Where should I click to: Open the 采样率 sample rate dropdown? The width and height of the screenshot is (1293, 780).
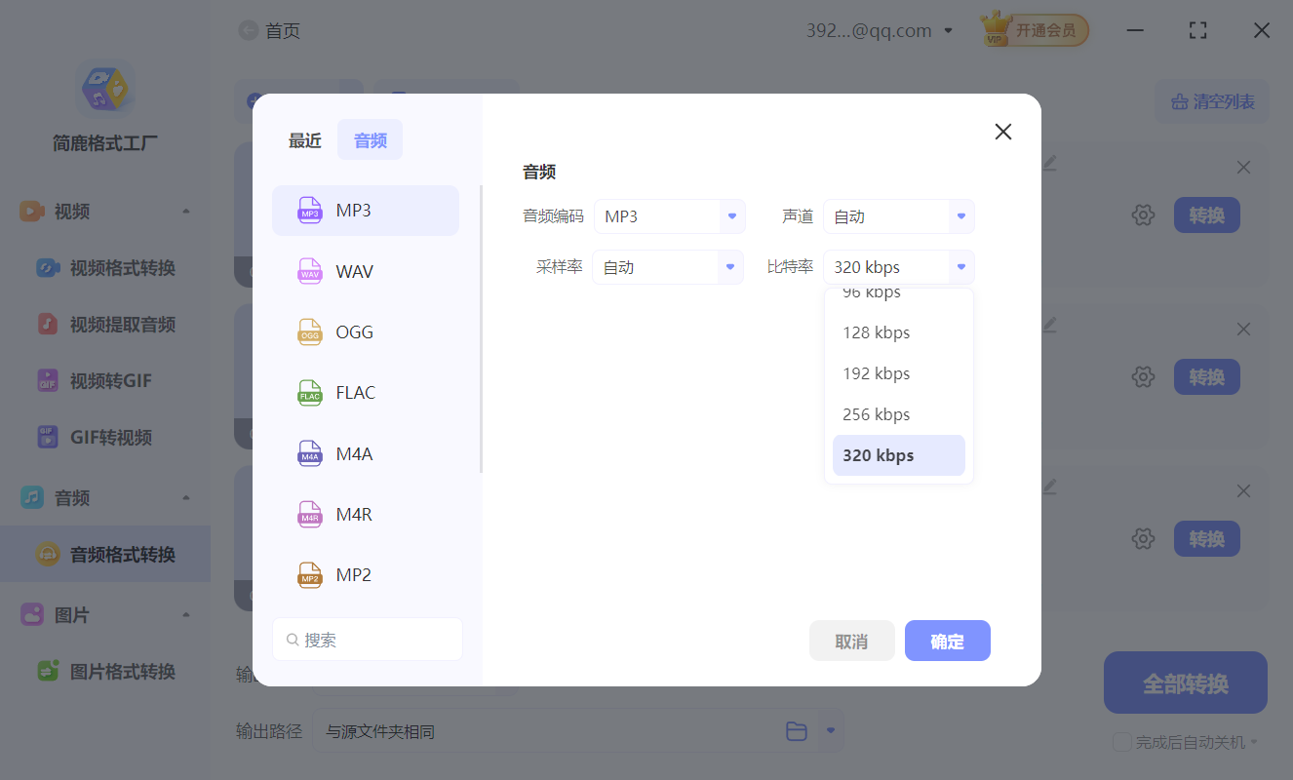point(668,266)
